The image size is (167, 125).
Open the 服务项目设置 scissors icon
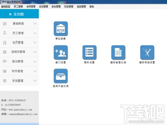[147, 52]
